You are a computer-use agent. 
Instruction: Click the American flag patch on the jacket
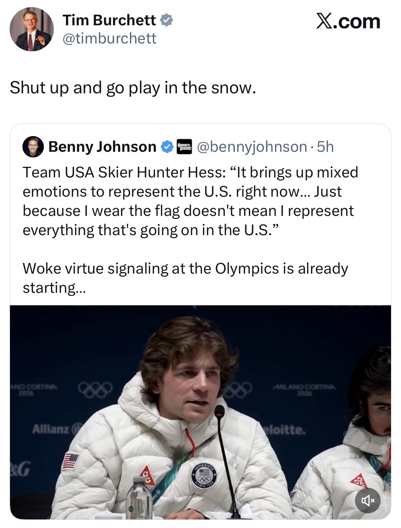(70, 461)
